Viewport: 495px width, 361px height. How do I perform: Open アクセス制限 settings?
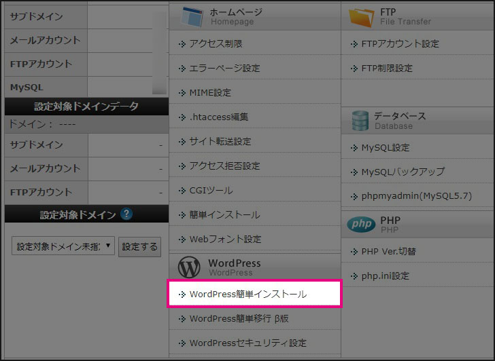pyautogui.click(x=216, y=43)
